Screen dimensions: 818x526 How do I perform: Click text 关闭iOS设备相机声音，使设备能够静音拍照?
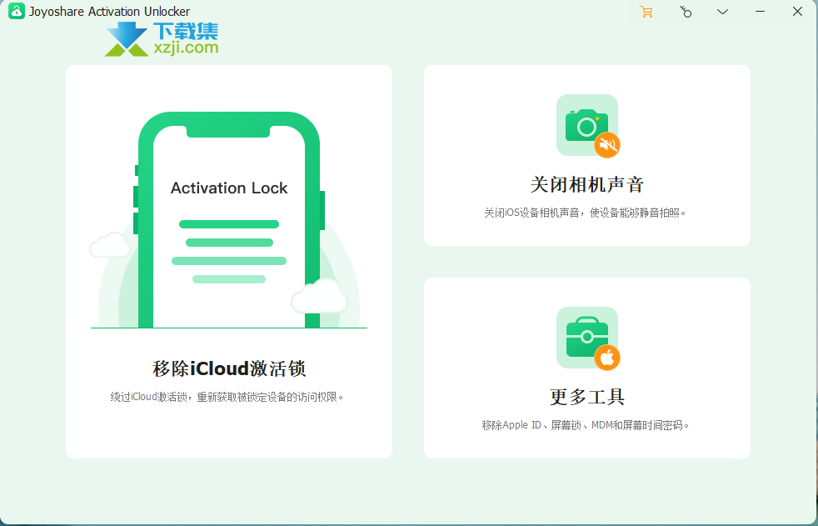tap(585, 213)
